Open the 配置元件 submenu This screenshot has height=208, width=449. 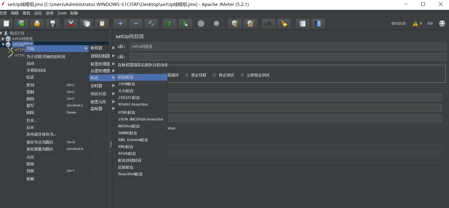click(103, 102)
